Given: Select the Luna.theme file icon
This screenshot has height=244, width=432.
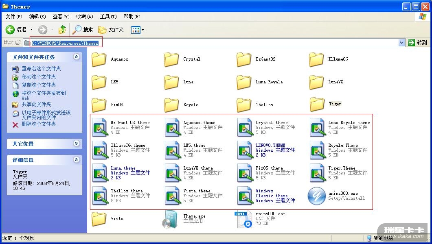Looking at the screenshot, I should pyautogui.click(x=100, y=173).
